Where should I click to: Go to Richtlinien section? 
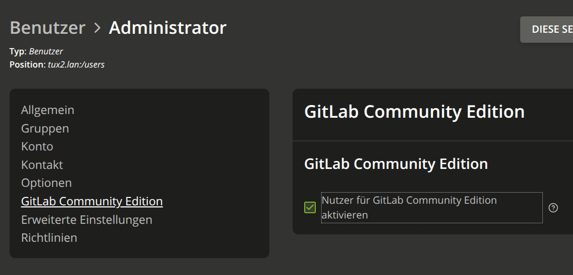click(x=49, y=238)
